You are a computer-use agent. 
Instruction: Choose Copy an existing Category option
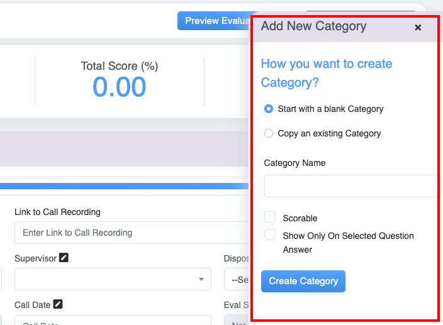click(269, 133)
